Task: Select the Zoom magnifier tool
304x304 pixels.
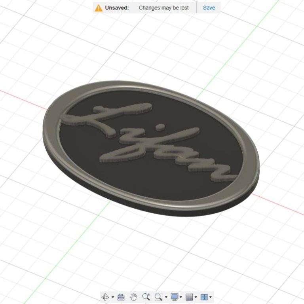Action: pyautogui.click(x=146, y=296)
